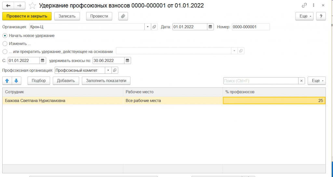
Task: Add a new row with Добавить
Action: pyautogui.click(x=66, y=81)
